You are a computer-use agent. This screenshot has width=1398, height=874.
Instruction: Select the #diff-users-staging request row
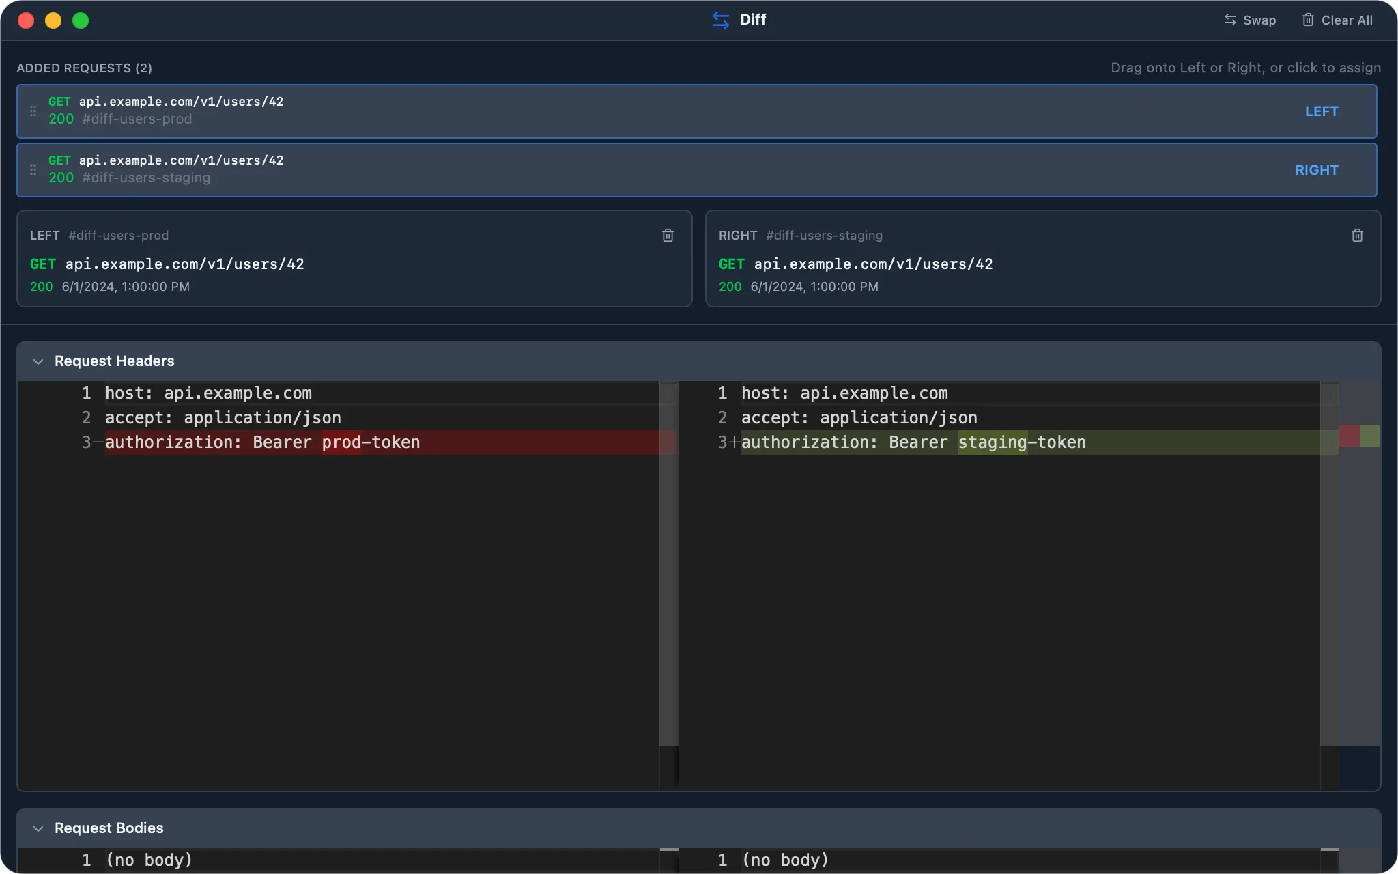pos(696,170)
